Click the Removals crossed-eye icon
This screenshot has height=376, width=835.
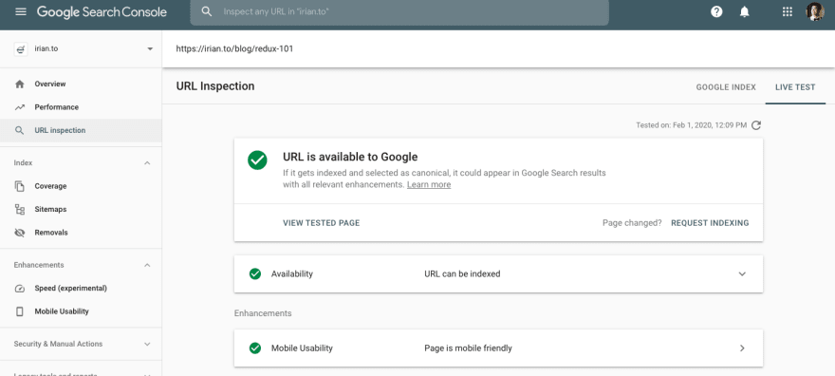20,233
